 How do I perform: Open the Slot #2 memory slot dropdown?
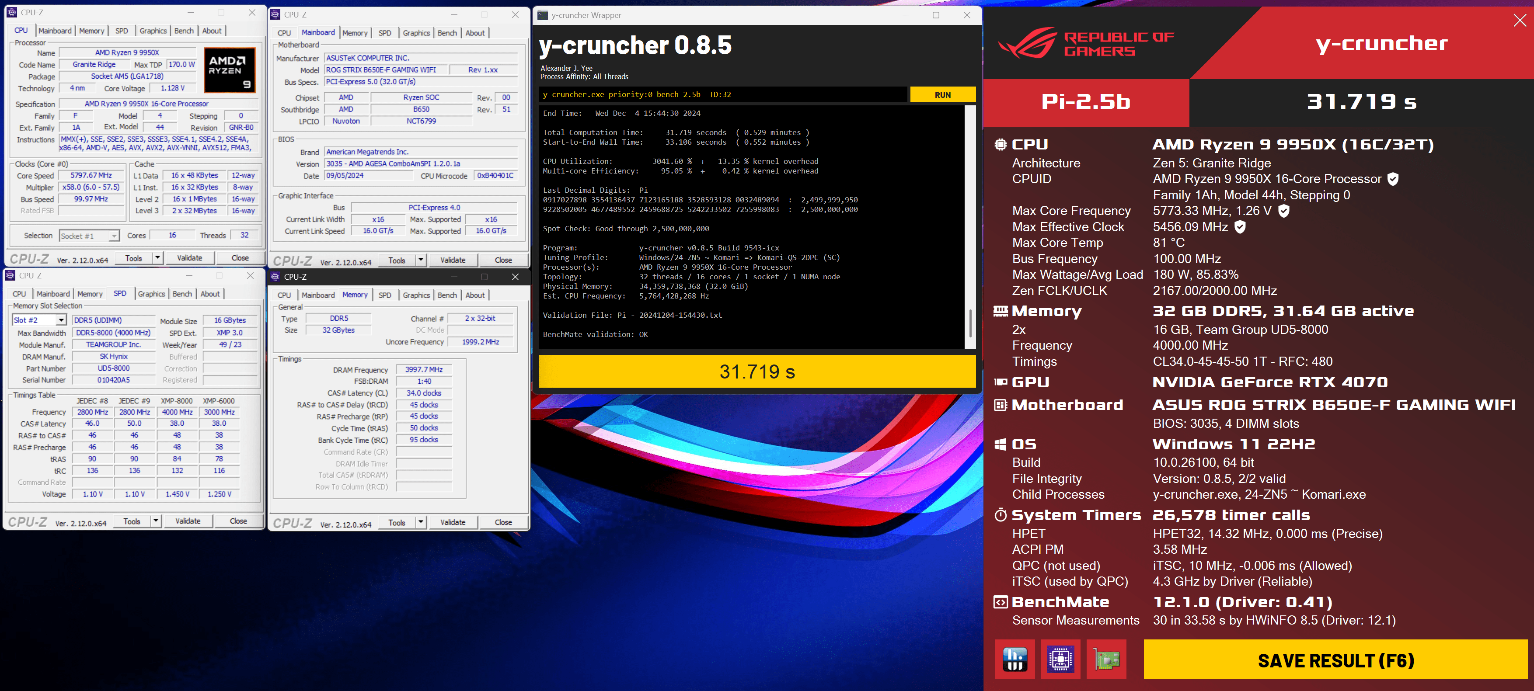coord(61,320)
